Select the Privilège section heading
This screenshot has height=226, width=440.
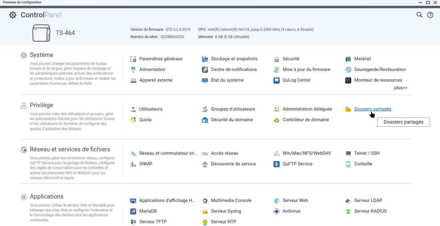click(x=41, y=105)
